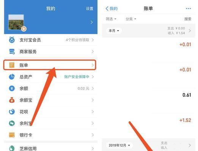Click 搜索 on the bill page
Viewport: 198px width, 151px height.
[188, 19]
